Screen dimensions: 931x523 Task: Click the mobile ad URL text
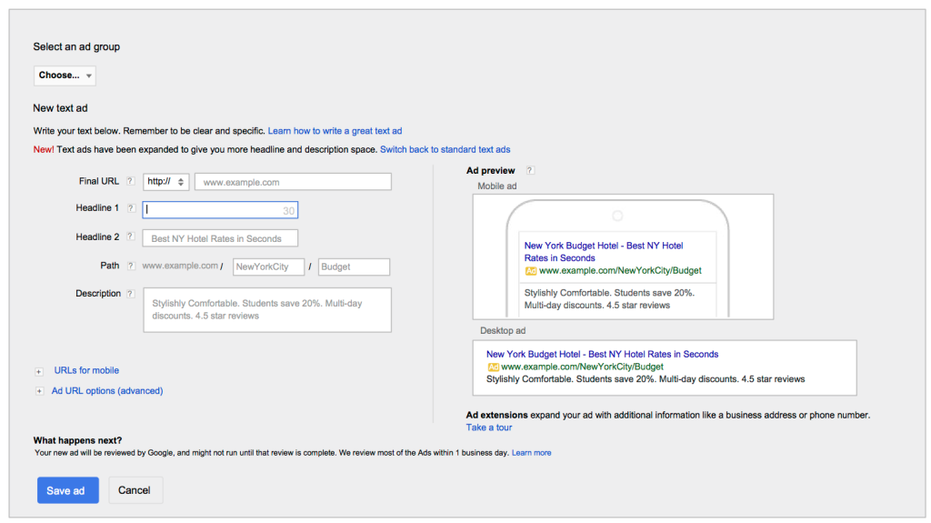click(620, 270)
